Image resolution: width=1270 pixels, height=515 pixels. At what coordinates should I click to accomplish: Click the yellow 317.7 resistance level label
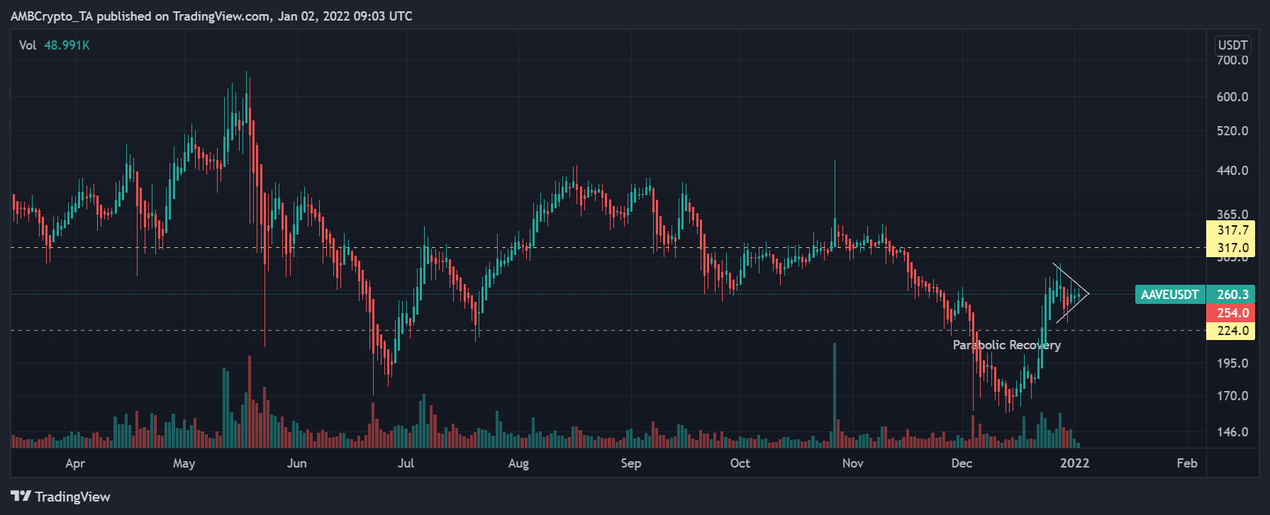coord(1232,230)
